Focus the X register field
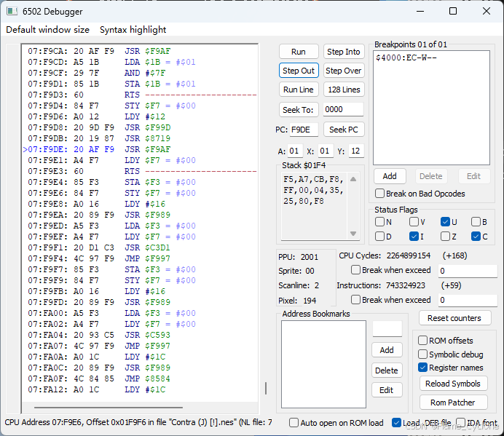The image size is (504, 436). click(326, 151)
